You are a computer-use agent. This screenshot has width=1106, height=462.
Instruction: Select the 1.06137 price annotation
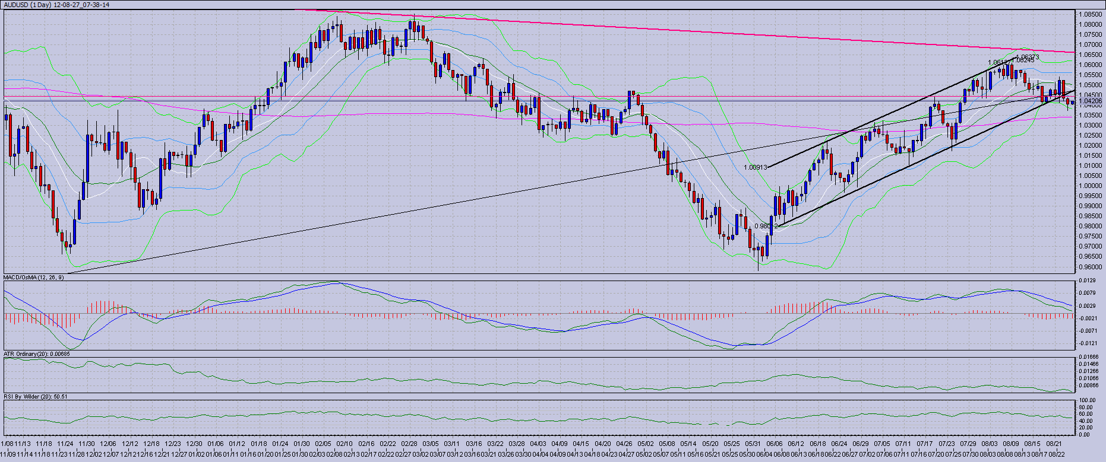click(999, 62)
